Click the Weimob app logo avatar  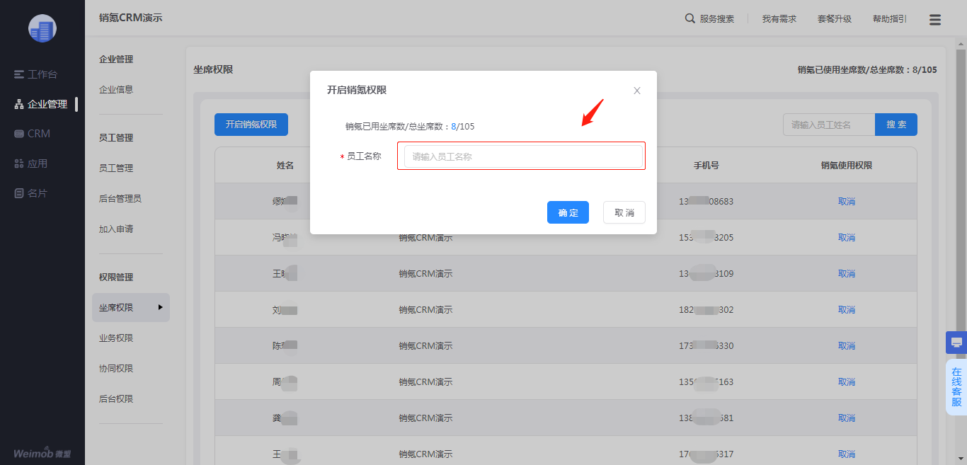[x=42, y=28]
